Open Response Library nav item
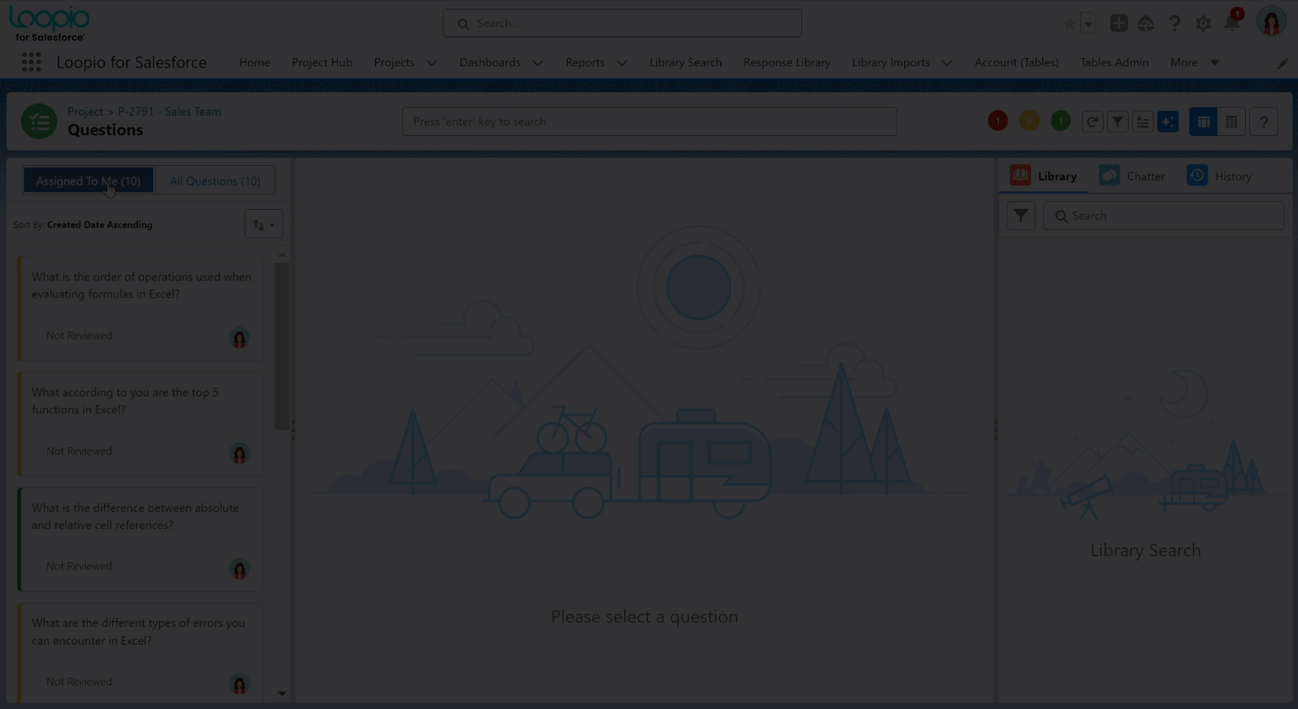Screen dimensions: 1298x709 [x=787, y=62]
